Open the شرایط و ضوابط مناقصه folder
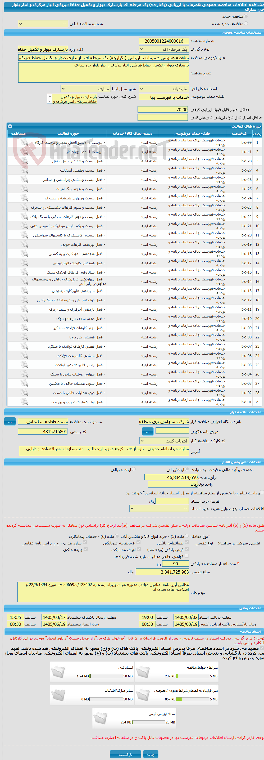The image size is (264, 760). click(x=143, y=672)
